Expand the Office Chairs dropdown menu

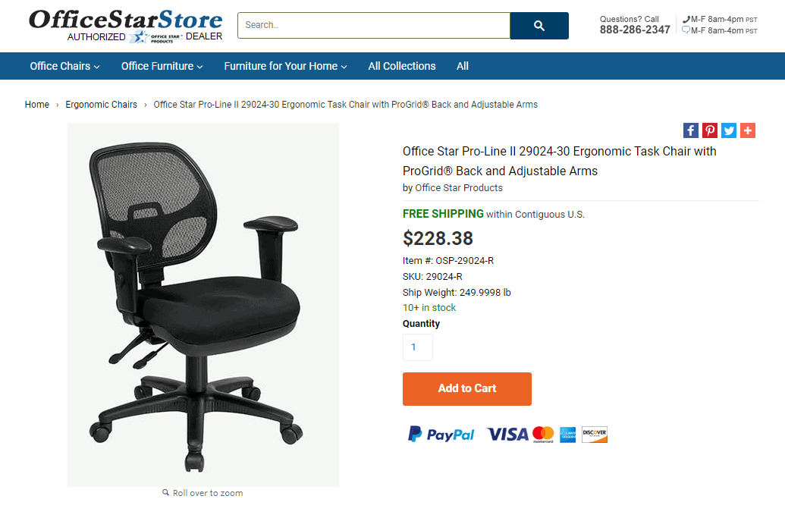pos(64,66)
